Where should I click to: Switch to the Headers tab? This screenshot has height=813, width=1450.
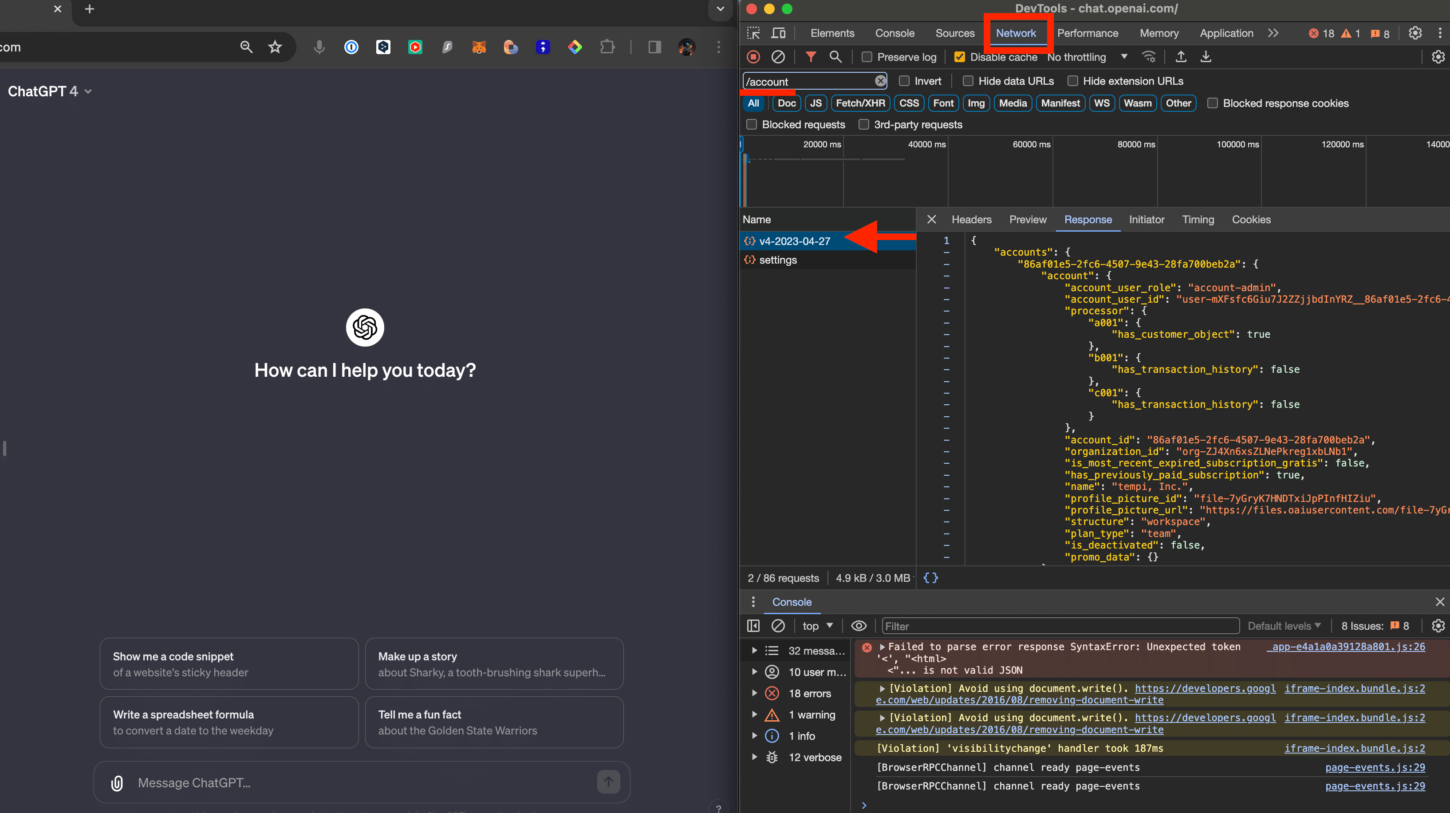click(971, 220)
